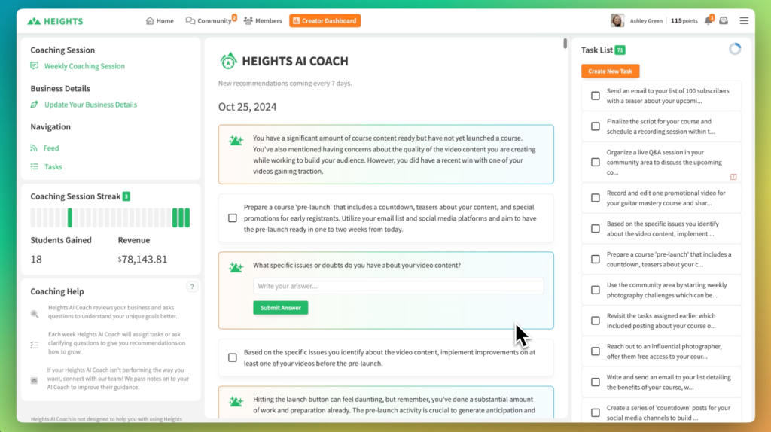Click the Coaching Help question mark icon
Viewport: 771px width, 432px height.
pyautogui.click(x=192, y=287)
